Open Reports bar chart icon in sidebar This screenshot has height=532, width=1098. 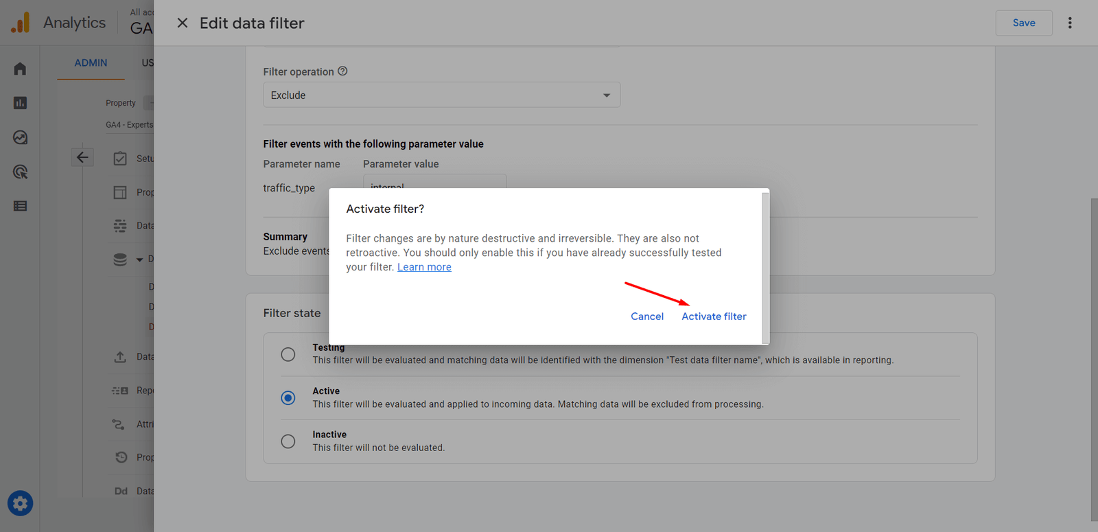(x=20, y=103)
